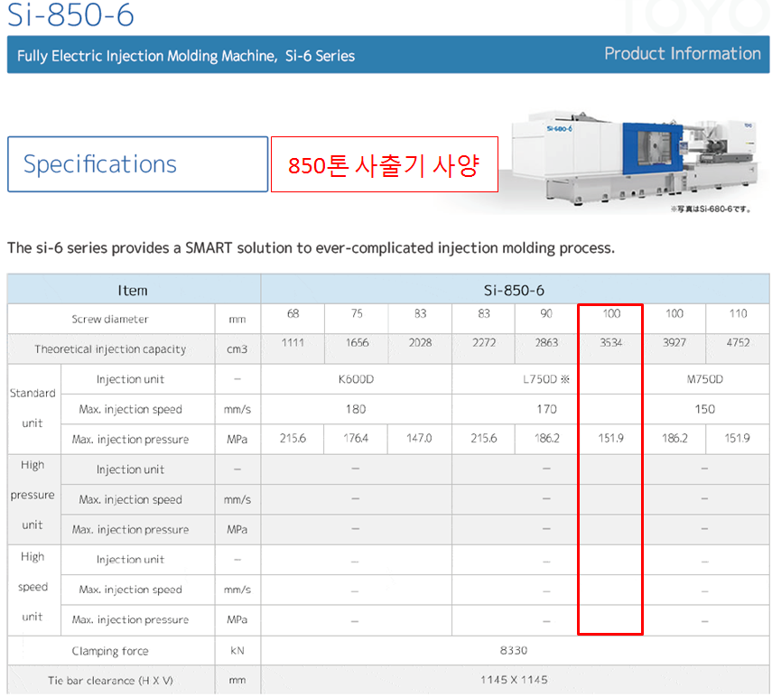Select "Max. injection pressure" label in Standard unit group
Screen dimensions: 772x697
[130, 439]
